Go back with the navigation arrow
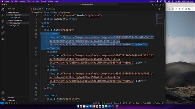Screen dimensions: 195x109 pyautogui.click(x=49, y=5)
